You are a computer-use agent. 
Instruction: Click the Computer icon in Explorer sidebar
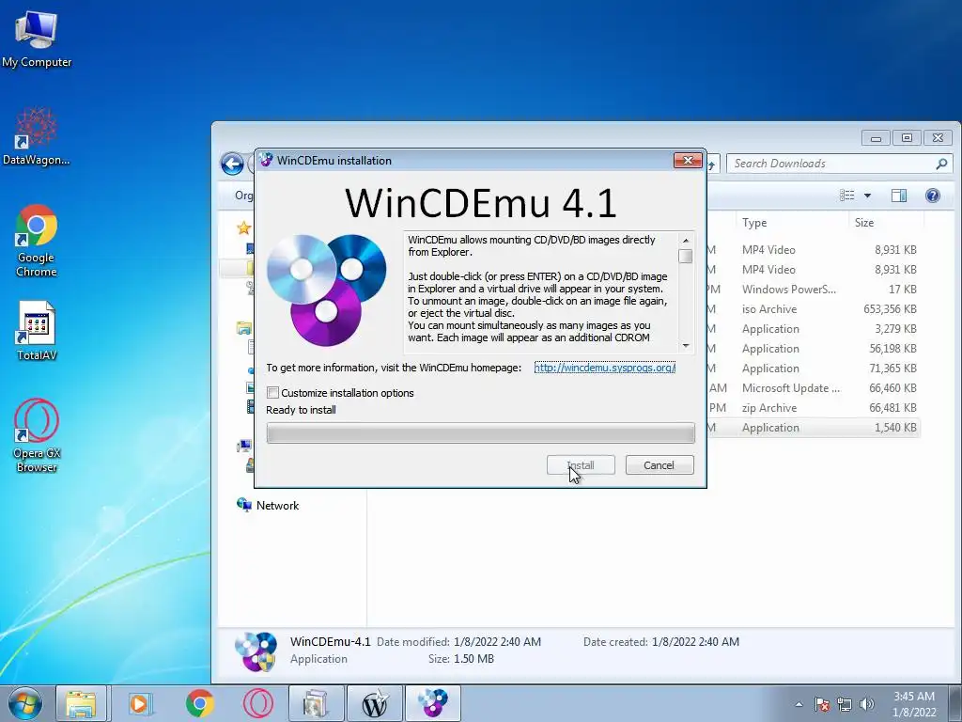245,446
